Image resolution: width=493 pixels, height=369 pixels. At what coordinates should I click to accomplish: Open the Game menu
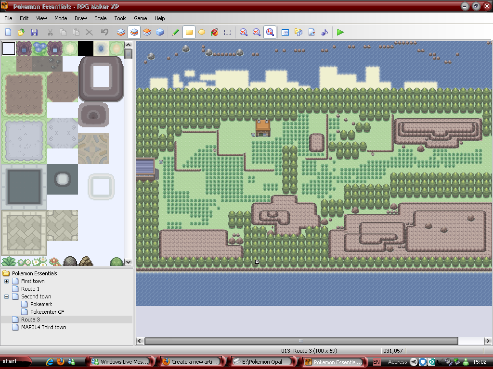pos(141,18)
